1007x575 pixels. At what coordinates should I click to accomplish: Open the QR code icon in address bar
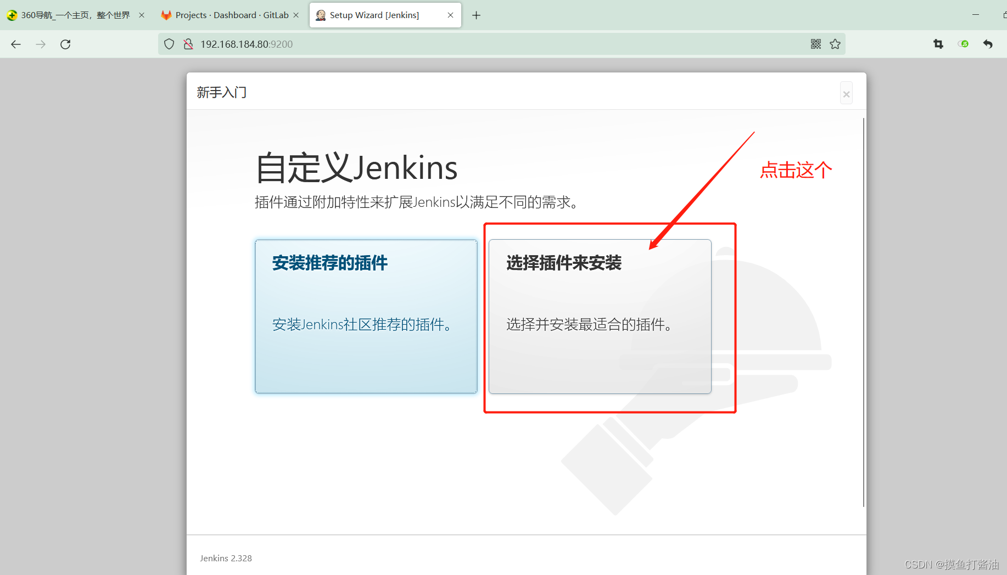[816, 44]
